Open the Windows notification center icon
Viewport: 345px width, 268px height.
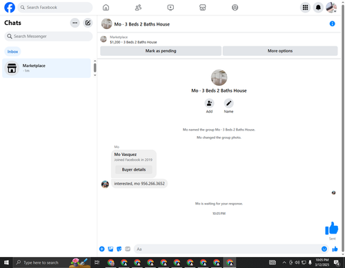[337, 262]
